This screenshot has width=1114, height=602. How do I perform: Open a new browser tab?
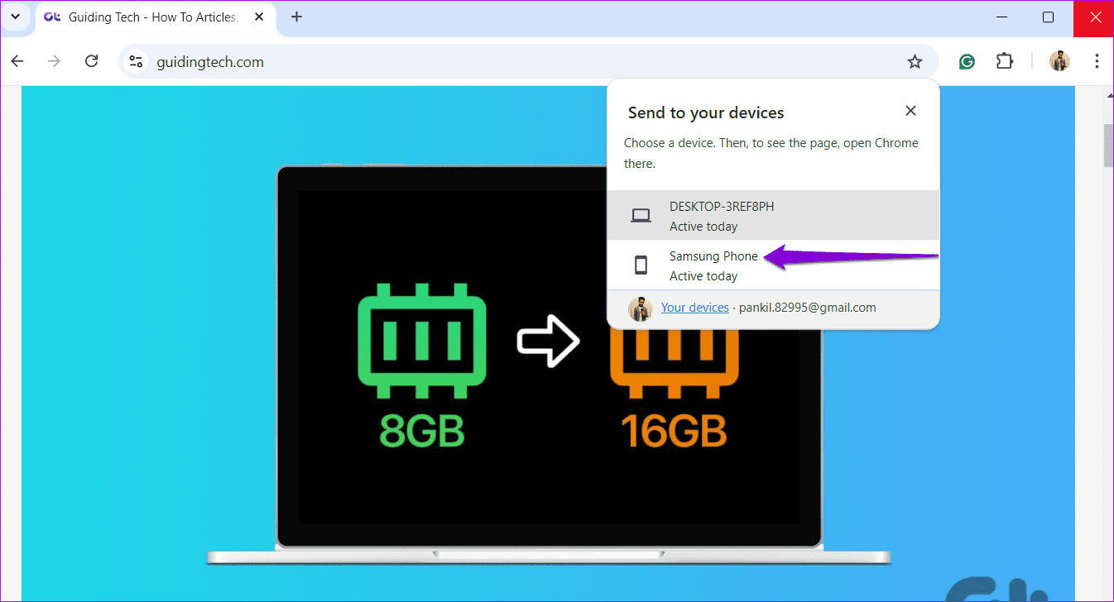(x=296, y=17)
